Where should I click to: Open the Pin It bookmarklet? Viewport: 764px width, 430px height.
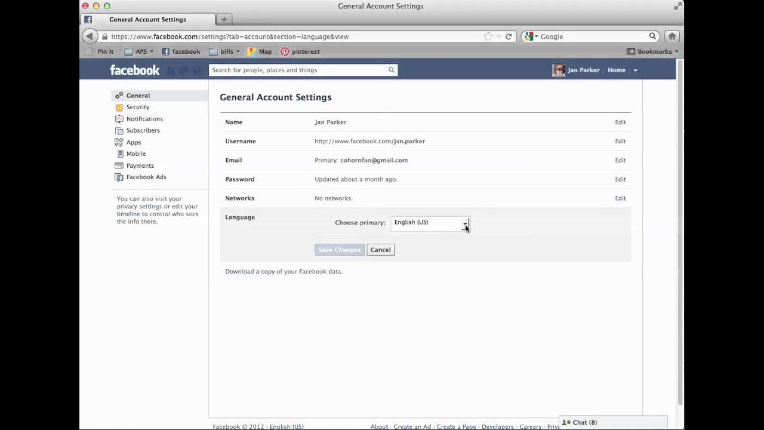99,51
